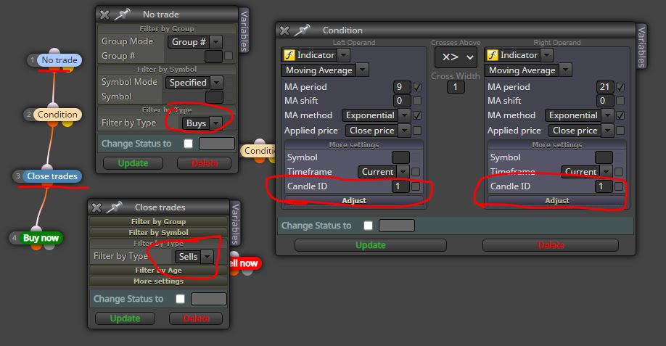Toggle Left Operand MA period checkbox
Screen dimensions: 666x346
click(417, 88)
